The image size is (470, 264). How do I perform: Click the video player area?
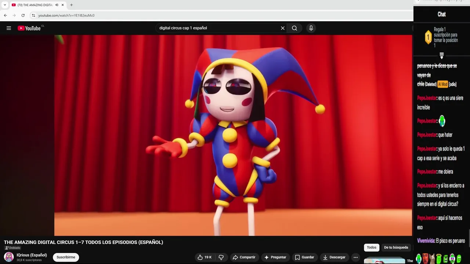[x=233, y=135]
